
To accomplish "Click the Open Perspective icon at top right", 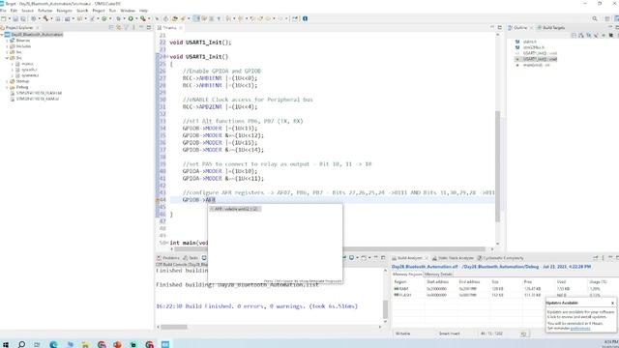I will click(607, 18).
